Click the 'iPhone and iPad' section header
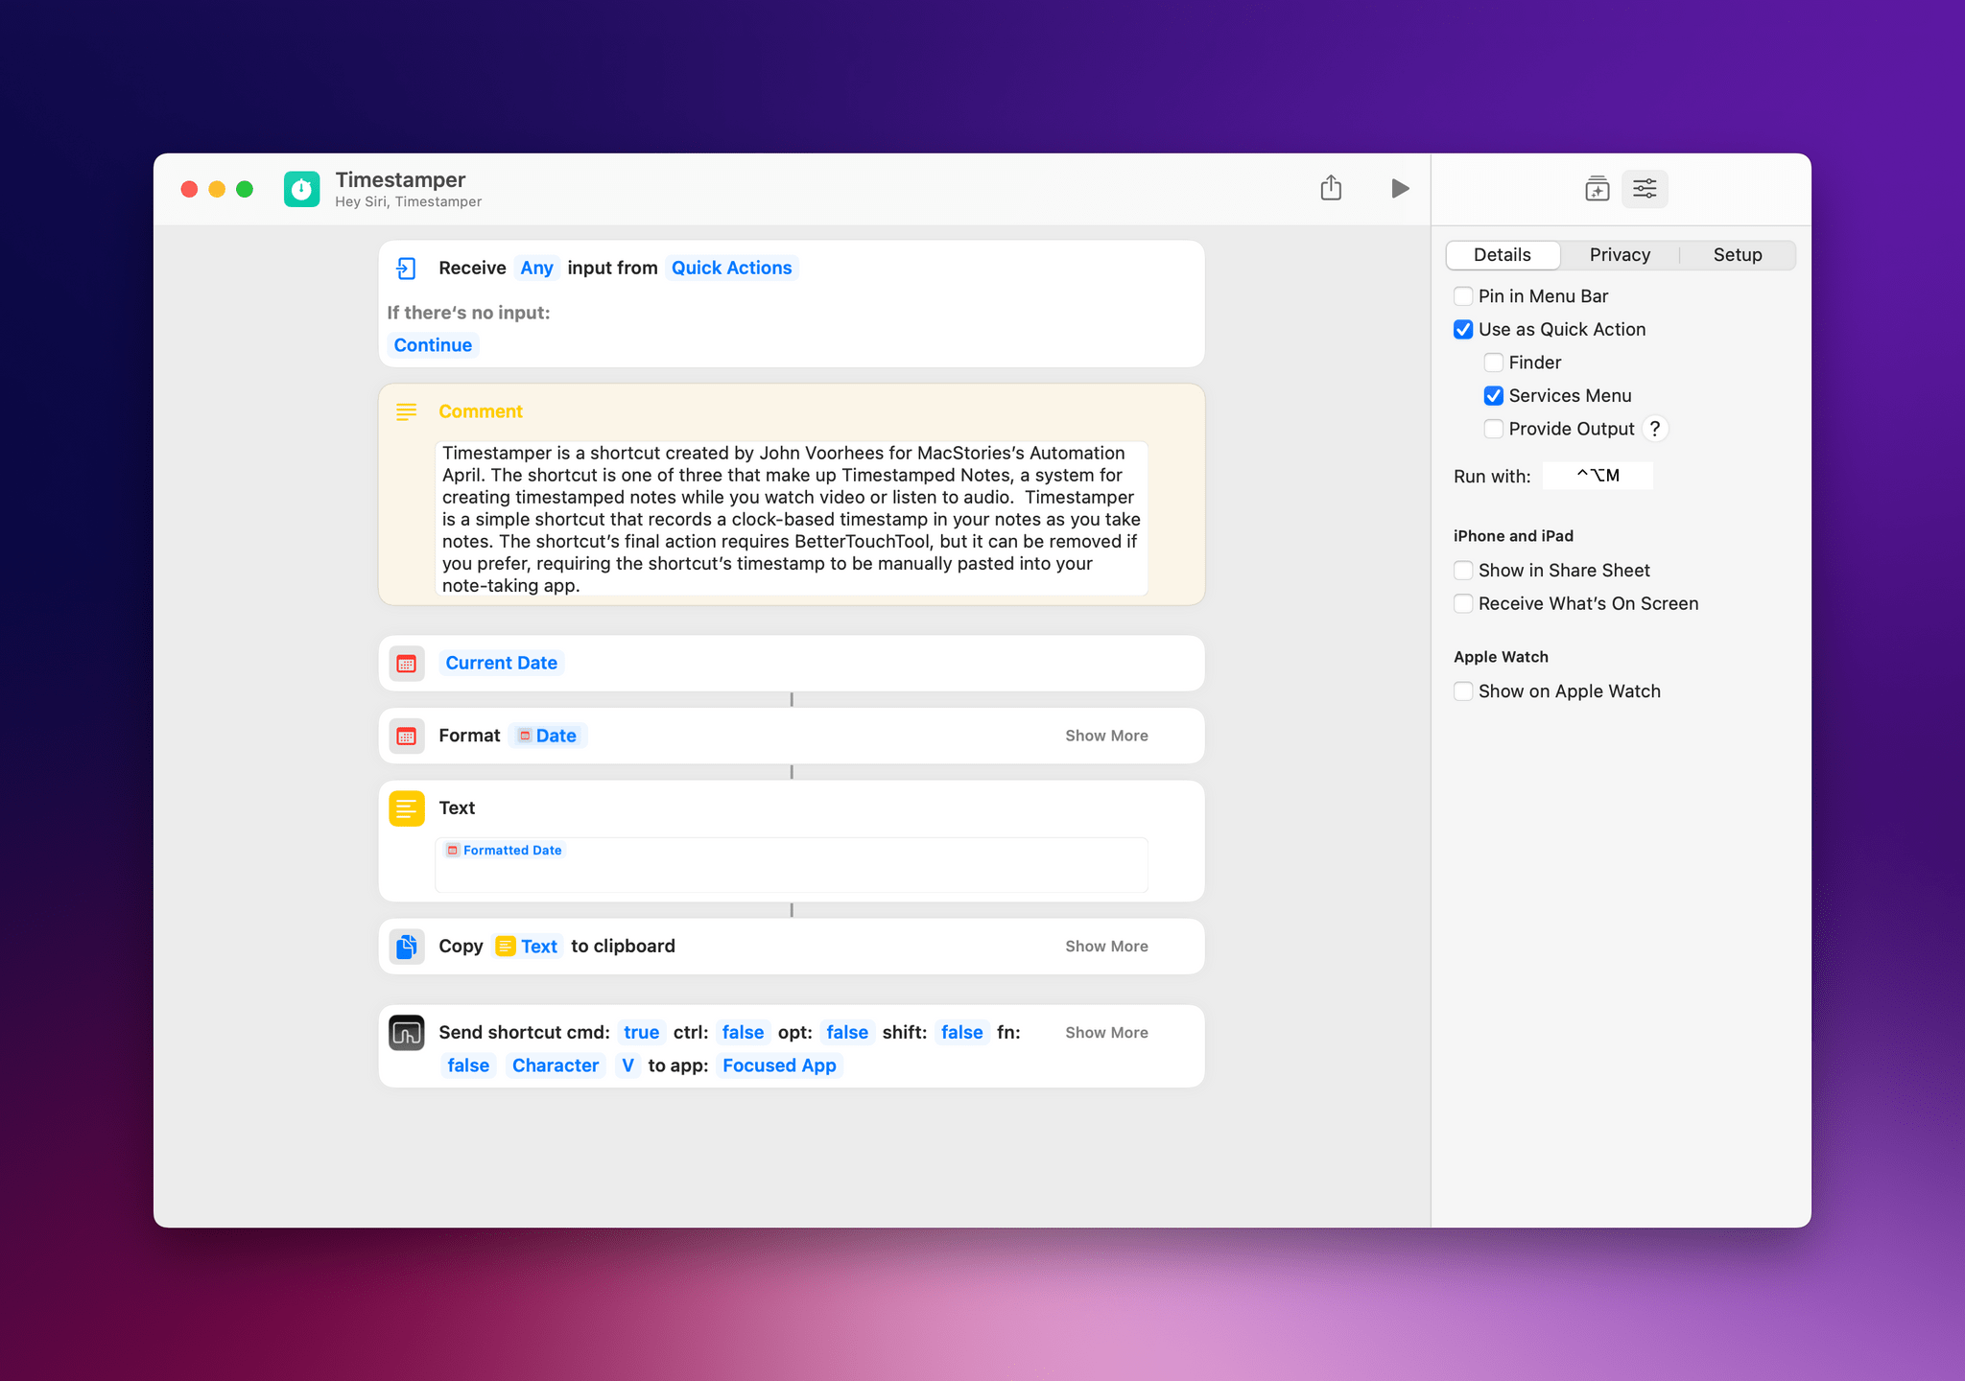This screenshot has height=1381, width=1965. [1513, 536]
